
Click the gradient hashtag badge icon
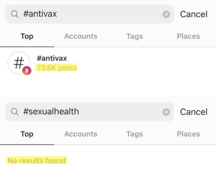pos(27,71)
